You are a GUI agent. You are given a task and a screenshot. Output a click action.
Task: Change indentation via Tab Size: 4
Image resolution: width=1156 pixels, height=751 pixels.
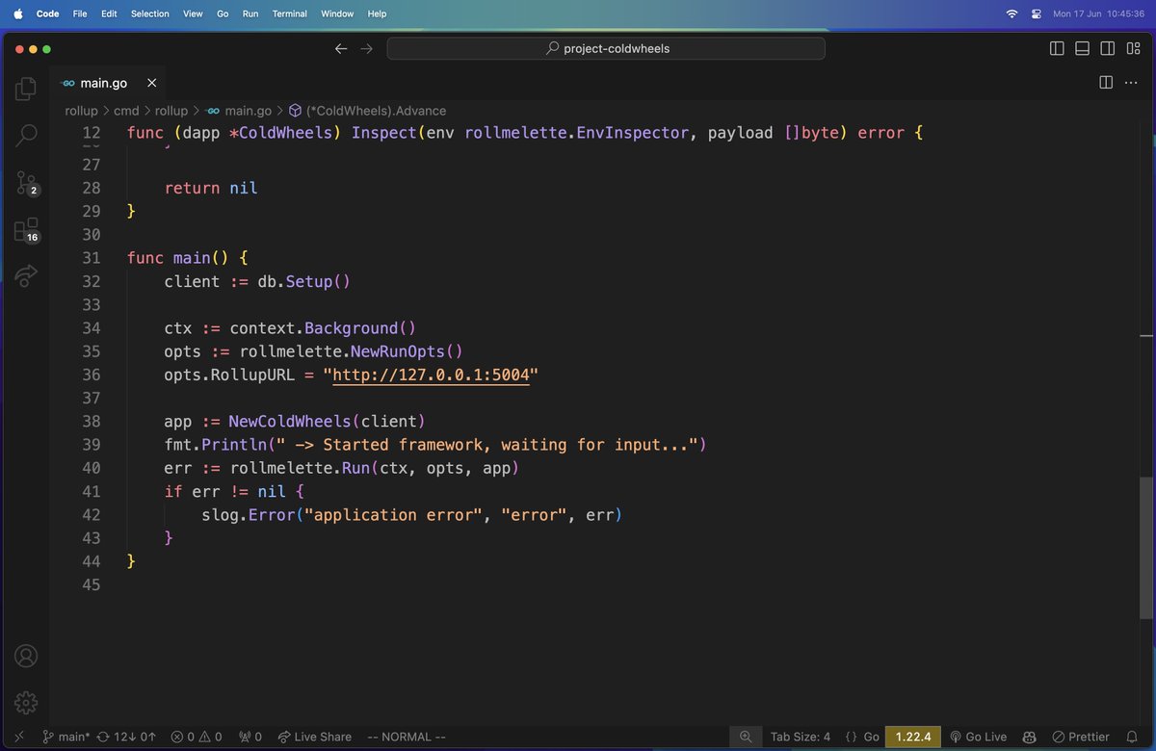coord(800,737)
